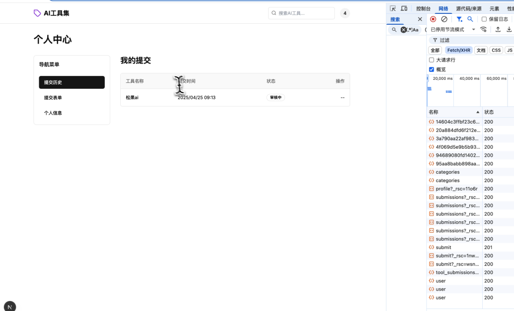The image size is (514, 311).
Task: Click the inspect element picker icon
Action: (x=393, y=8)
